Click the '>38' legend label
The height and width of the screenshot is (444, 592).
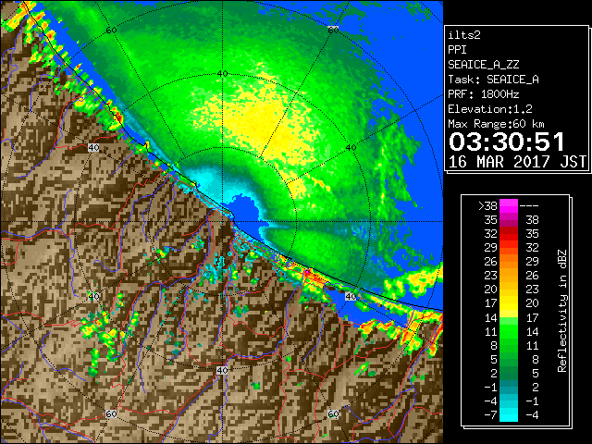coord(487,206)
